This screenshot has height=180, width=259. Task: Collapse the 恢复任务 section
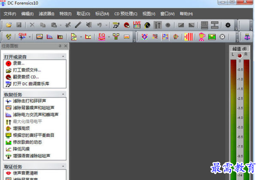point(63,94)
